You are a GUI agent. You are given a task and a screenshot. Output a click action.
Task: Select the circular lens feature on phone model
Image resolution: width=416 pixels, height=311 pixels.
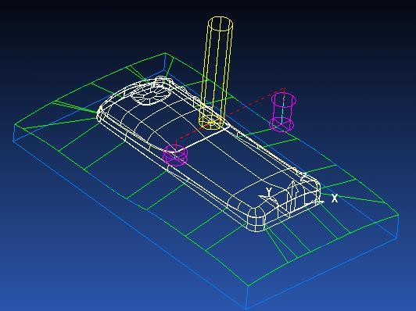[x=151, y=95]
